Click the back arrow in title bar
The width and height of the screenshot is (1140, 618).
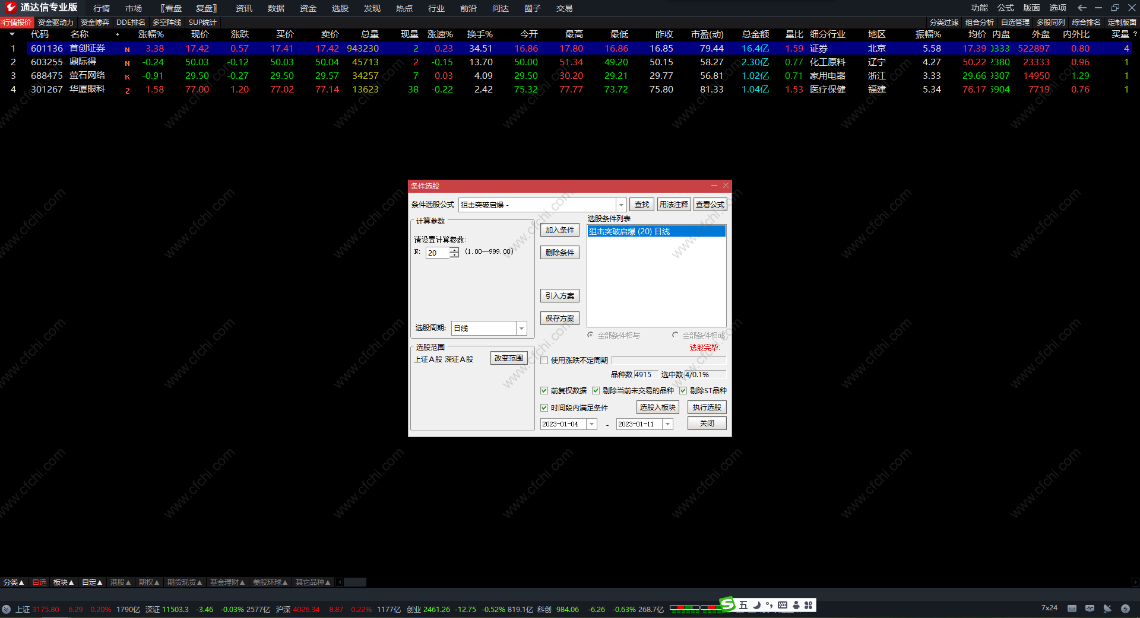tap(1082, 8)
